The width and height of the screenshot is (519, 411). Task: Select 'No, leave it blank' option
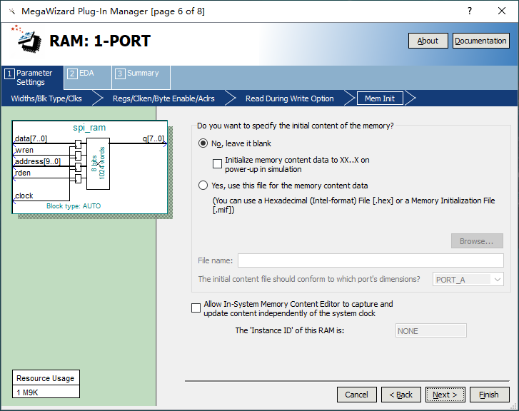203,143
